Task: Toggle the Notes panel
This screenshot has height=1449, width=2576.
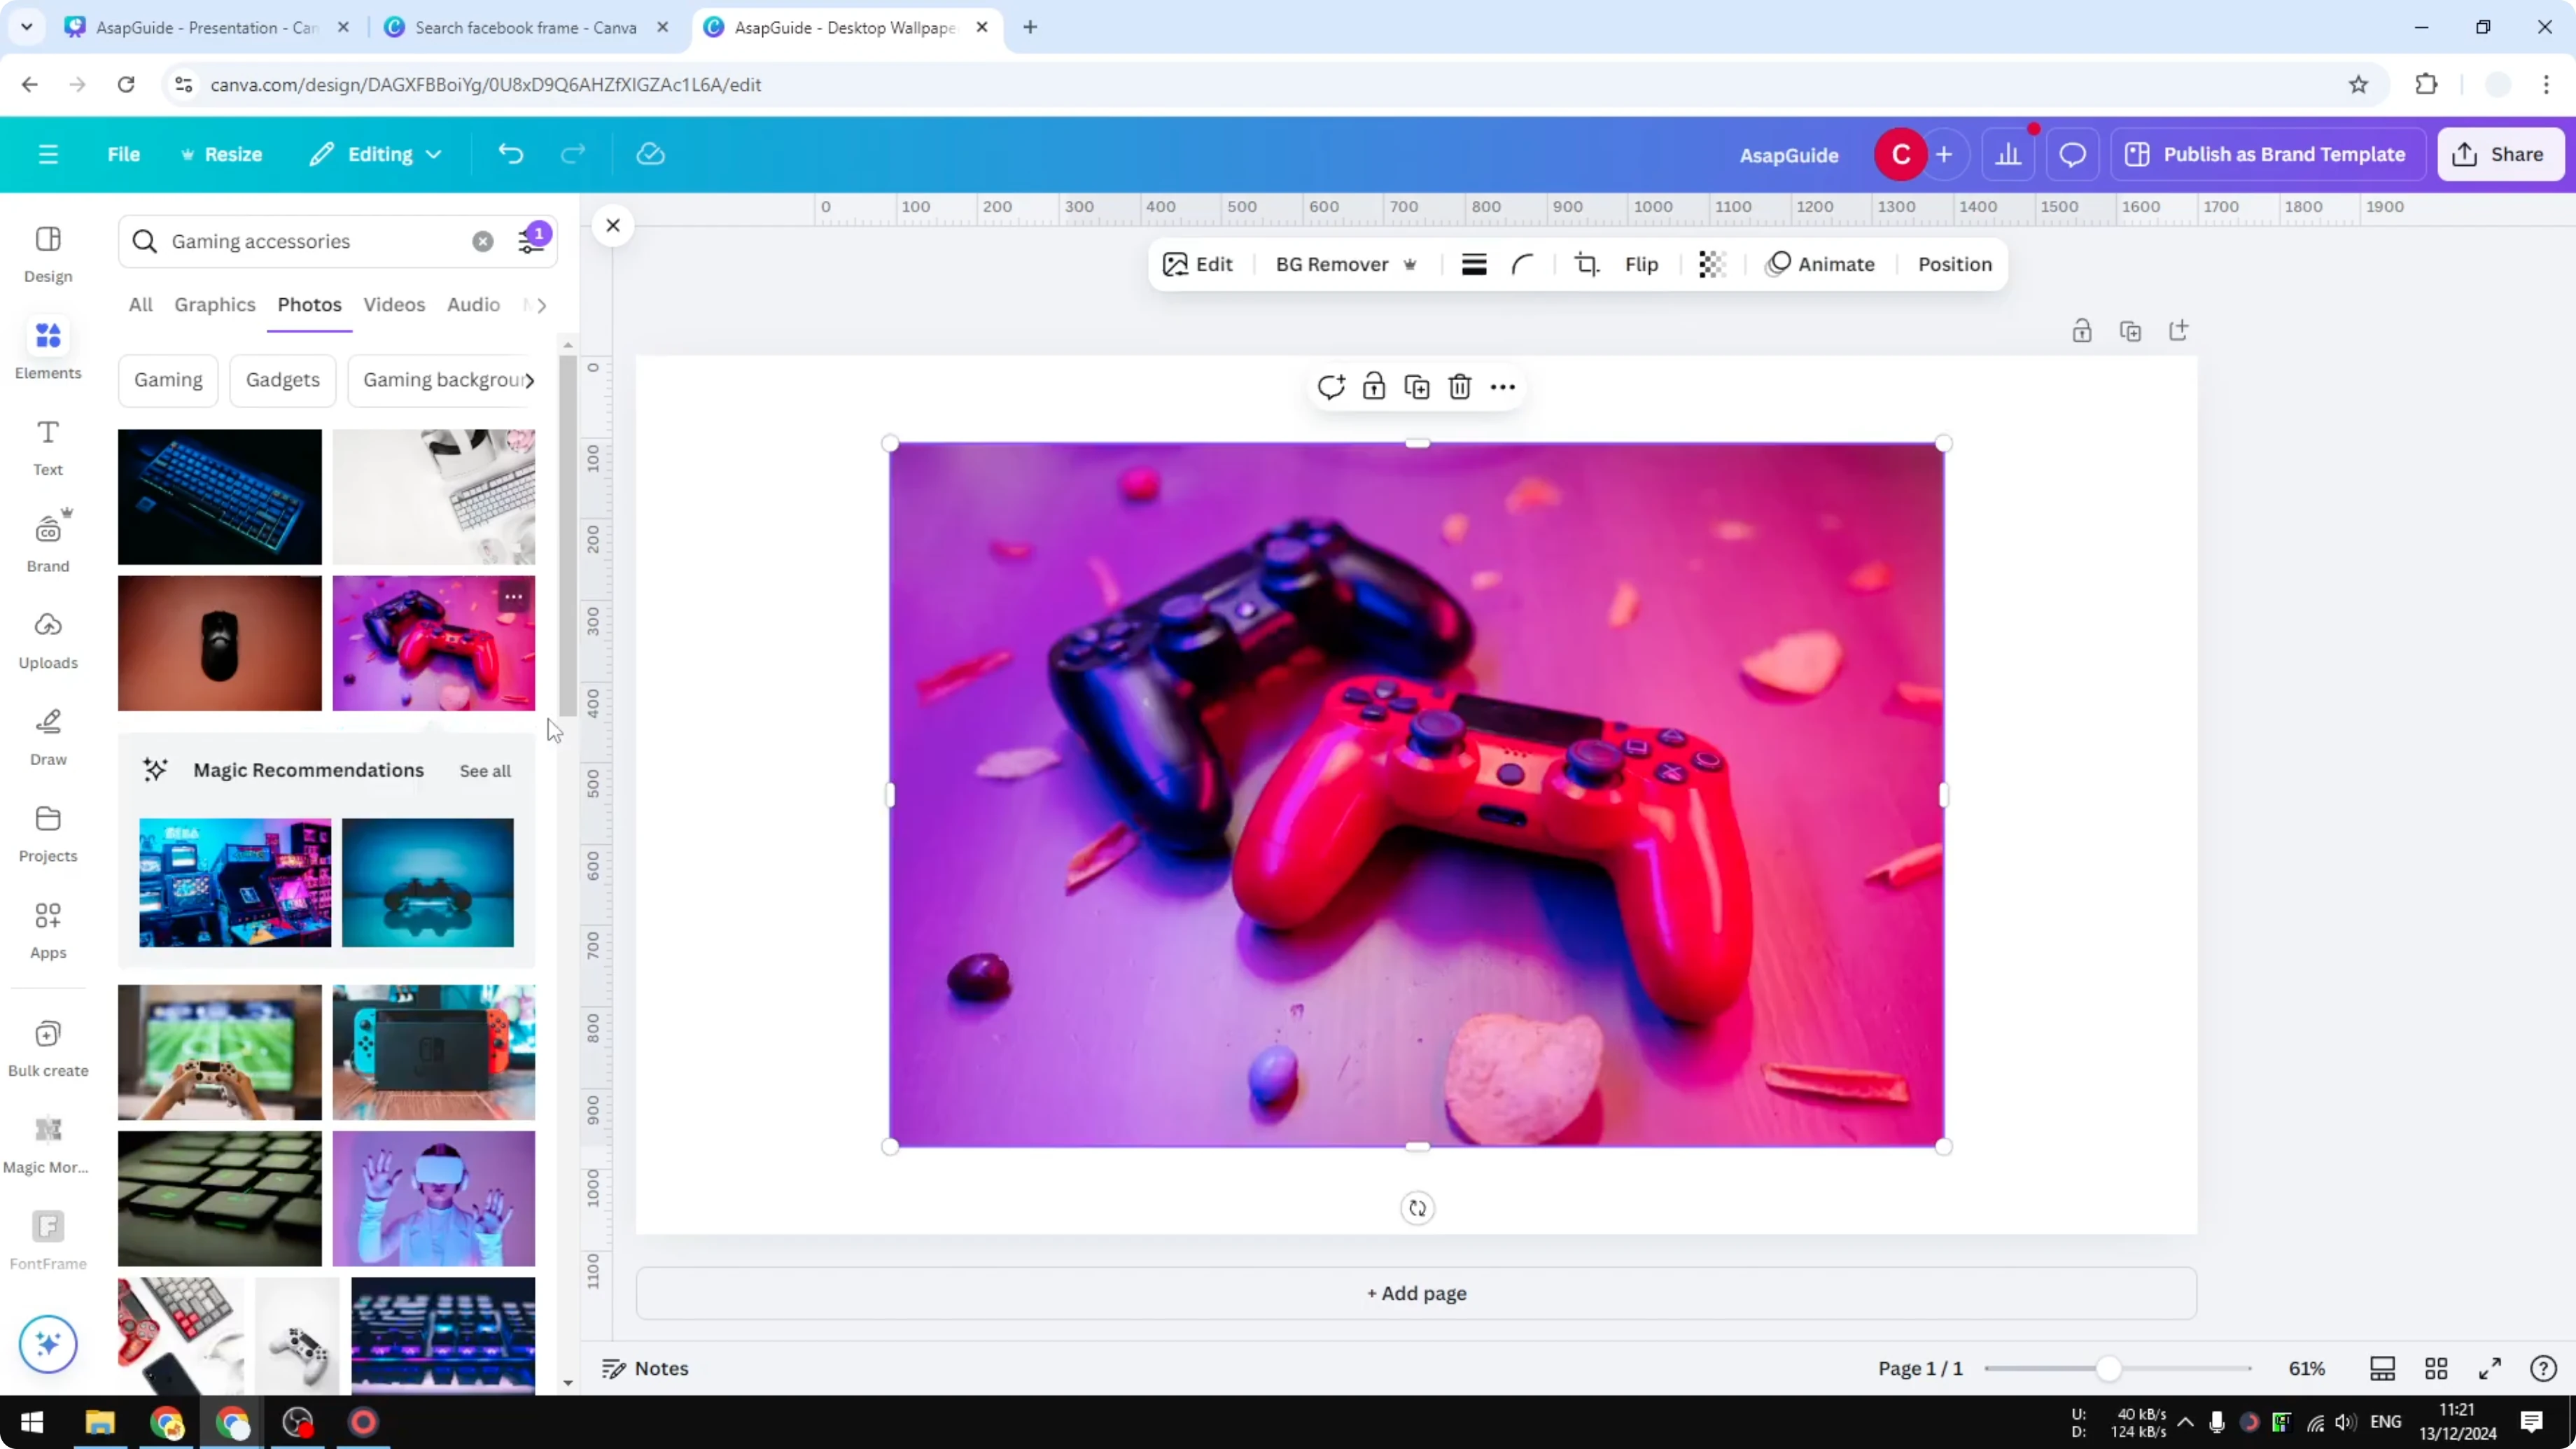Action: pos(645,1368)
